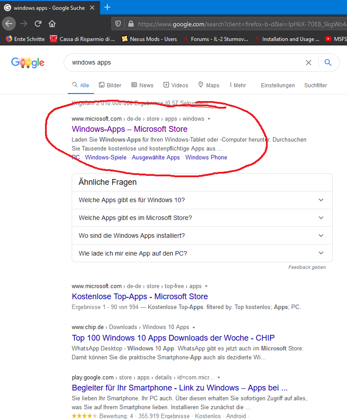347x419 pixels.
Task: Open a new tab with plus icon
Action: (x=107, y=7)
